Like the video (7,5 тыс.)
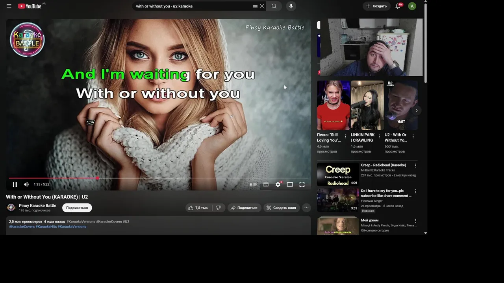This screenshot has height=283, width=504. coord(198,208)
